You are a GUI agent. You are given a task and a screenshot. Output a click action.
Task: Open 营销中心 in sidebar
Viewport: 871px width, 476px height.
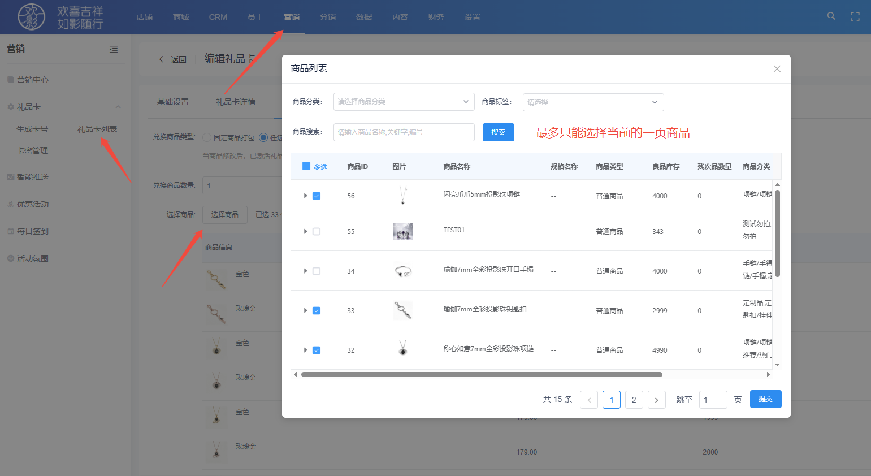coord(33,80)
